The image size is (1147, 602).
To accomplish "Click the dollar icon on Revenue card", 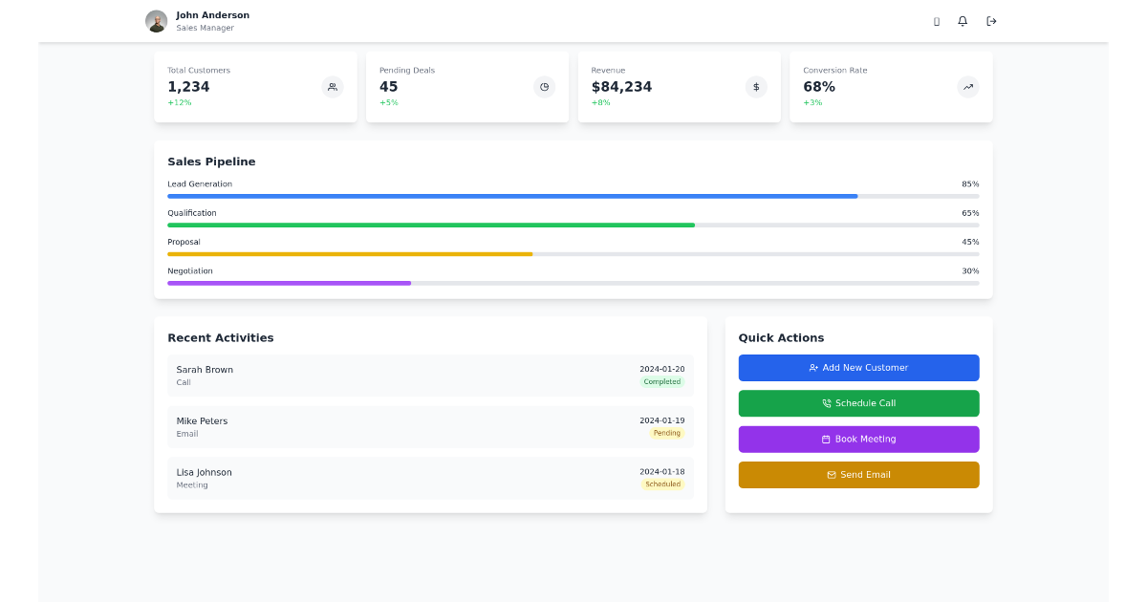I will point(756,87).
